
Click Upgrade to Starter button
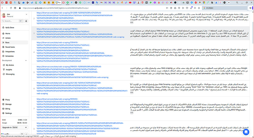(14, 128)
